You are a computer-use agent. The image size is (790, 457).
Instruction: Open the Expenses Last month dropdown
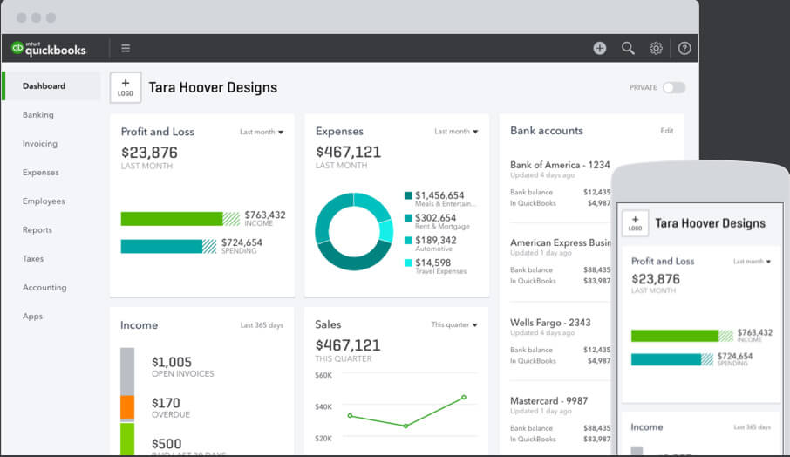pyautogui.click(x=456, y=132)
